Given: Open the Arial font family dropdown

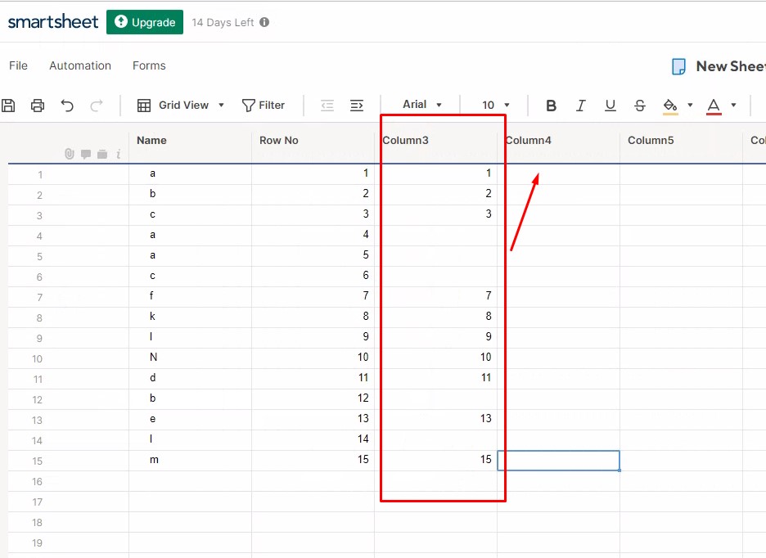Looking at the screenshot, I should (421, 105).
